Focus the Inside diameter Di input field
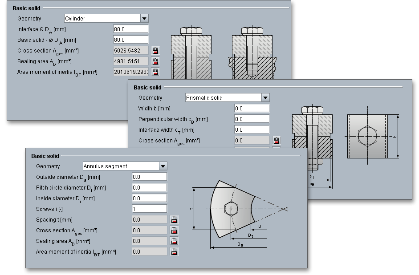Viewport: 419px width, 275px height. 149,198
